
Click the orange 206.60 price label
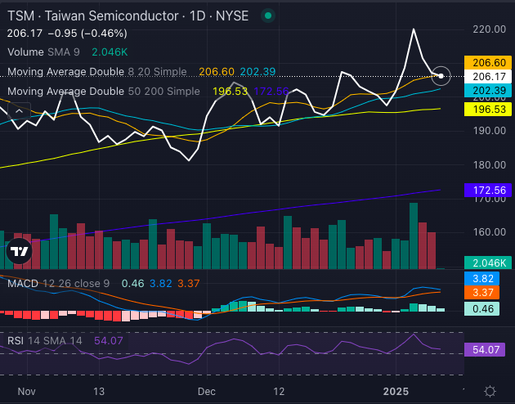(486, 62)
